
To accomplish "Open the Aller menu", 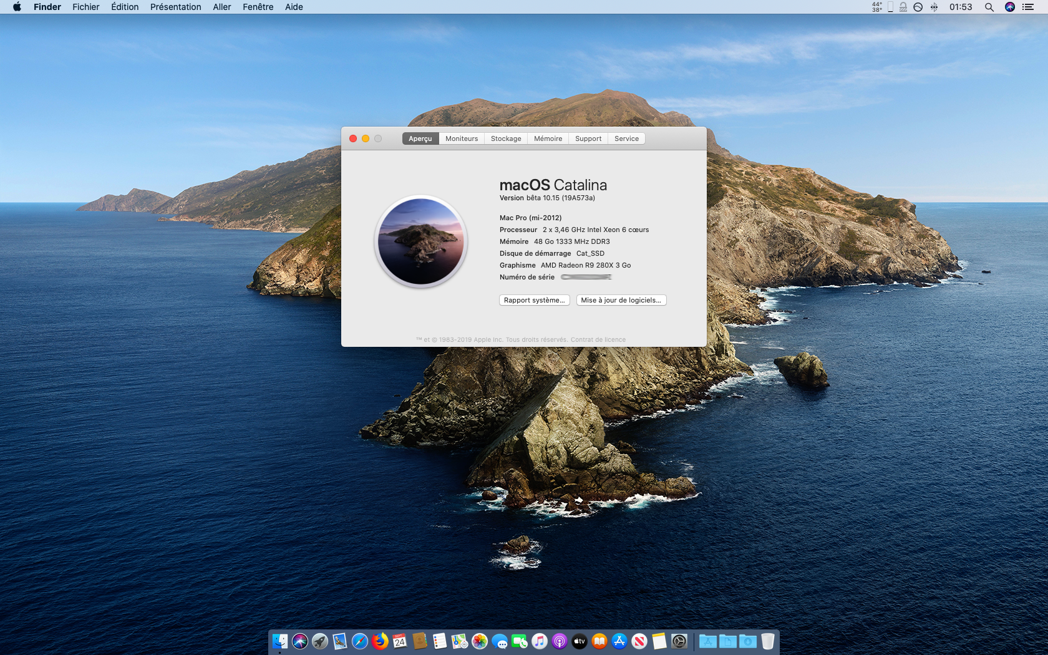I will point(222,7).
